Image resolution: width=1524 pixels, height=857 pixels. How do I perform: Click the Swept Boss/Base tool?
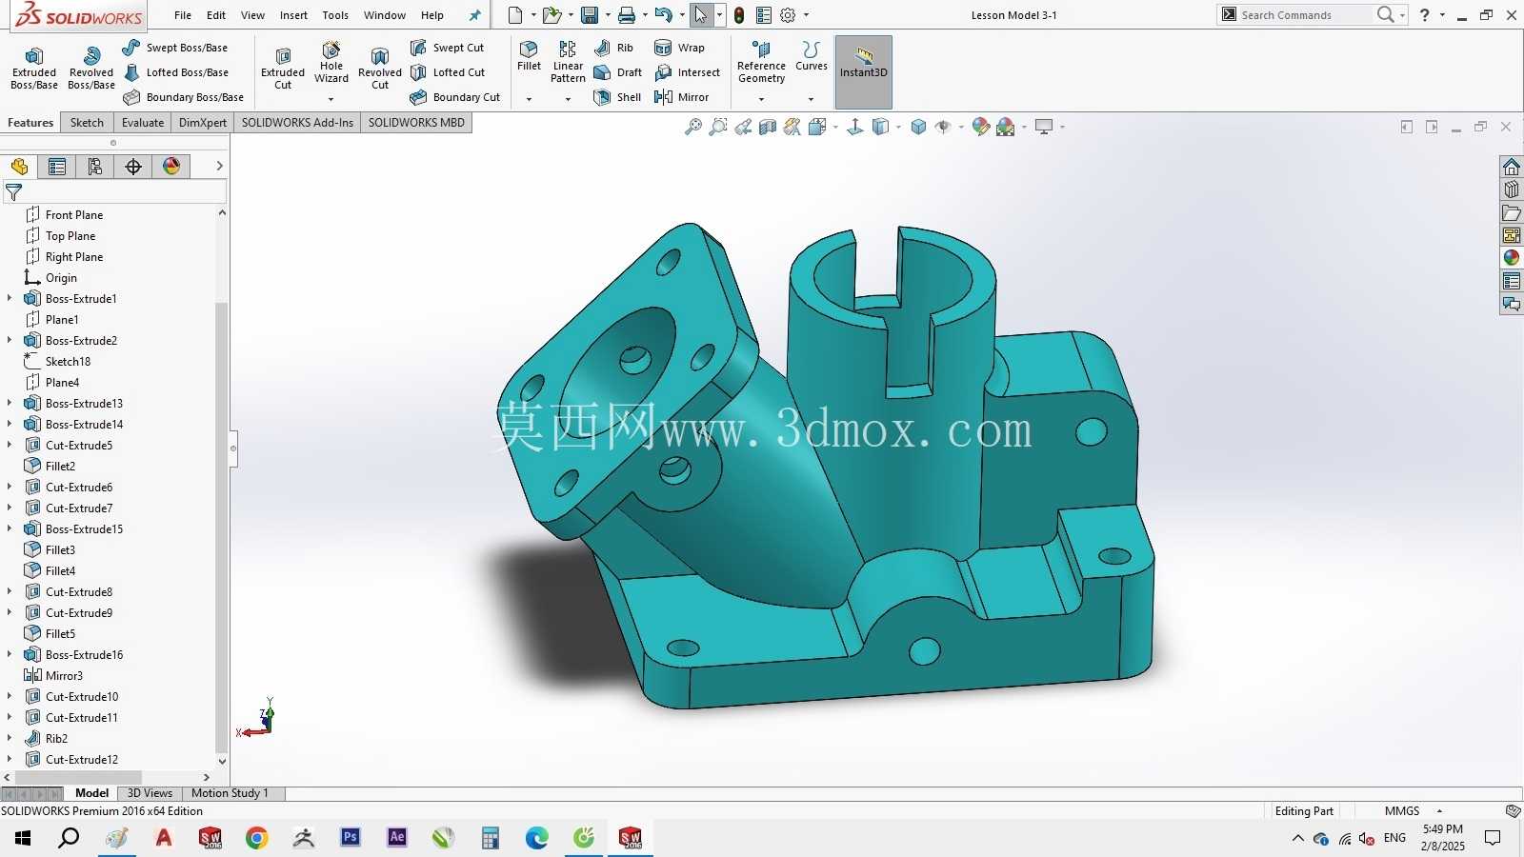click(175, 48)
